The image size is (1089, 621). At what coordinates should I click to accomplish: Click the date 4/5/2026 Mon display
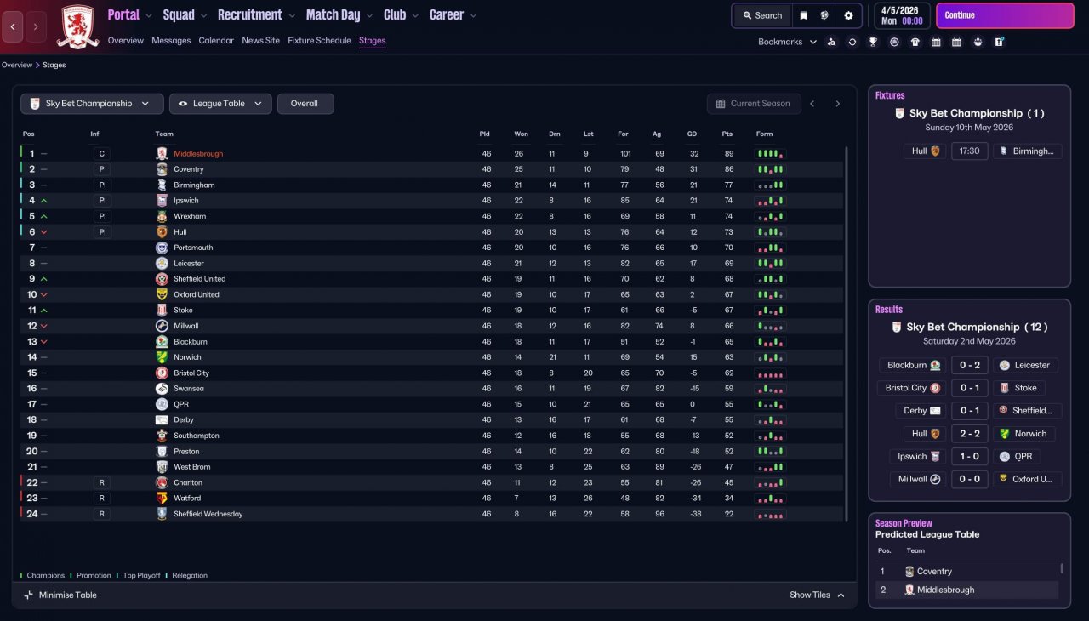click(x=902, y=15)
